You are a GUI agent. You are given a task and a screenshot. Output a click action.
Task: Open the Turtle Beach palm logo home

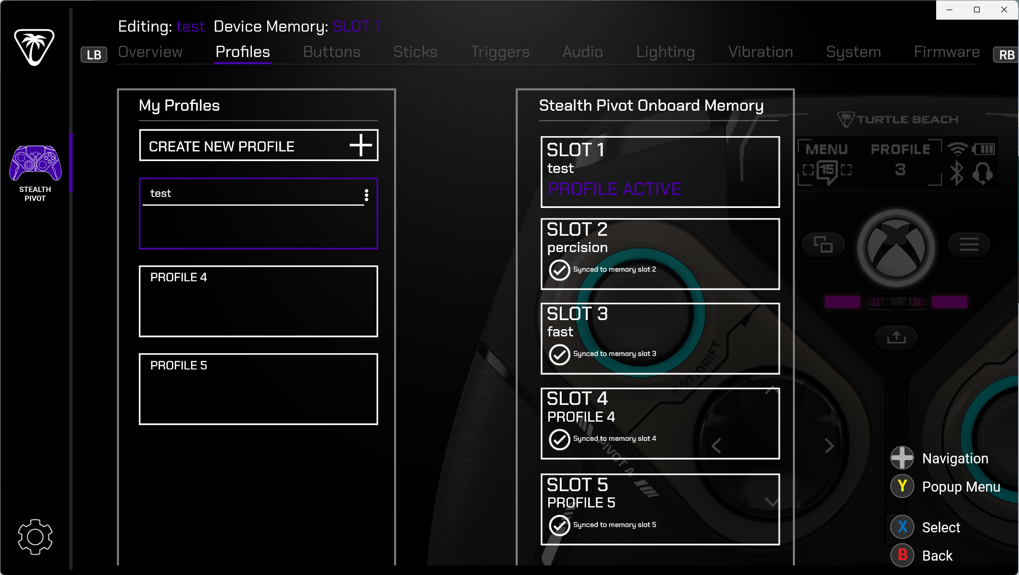[x=34, y=47]
